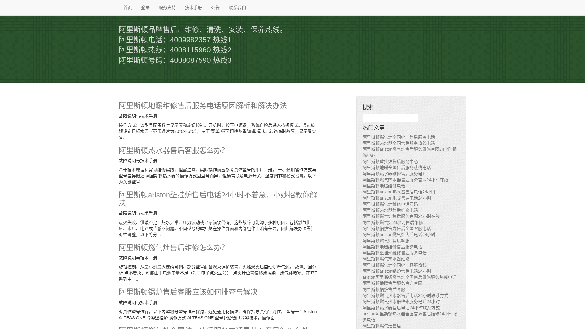The width and height of the screenshot is (585, 329).
Task: Open the ariston壁挂炉售后电话24小时不着急 article title
Action: 218,199
